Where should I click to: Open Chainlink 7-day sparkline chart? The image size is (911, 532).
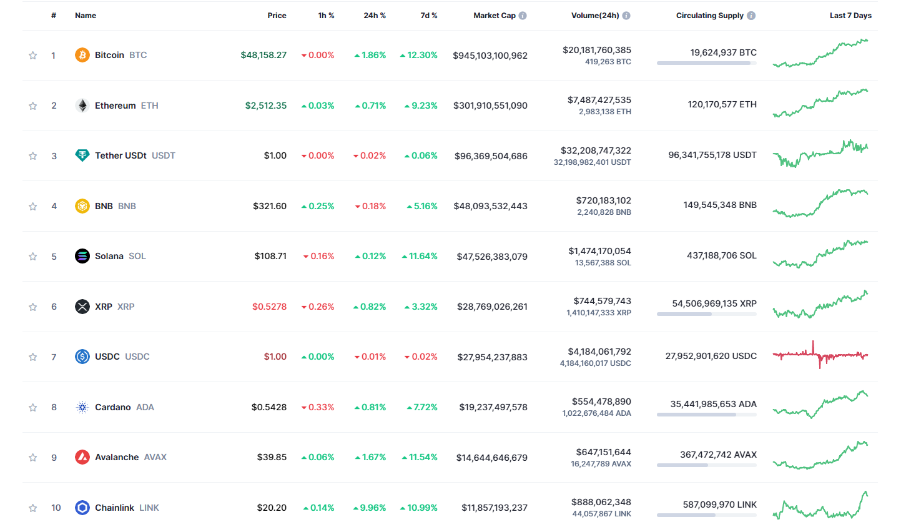(820, 505)
